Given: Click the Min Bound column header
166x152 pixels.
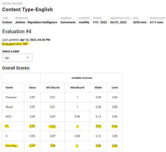Looking at the screenshot, I should click(x=53, y=88).
